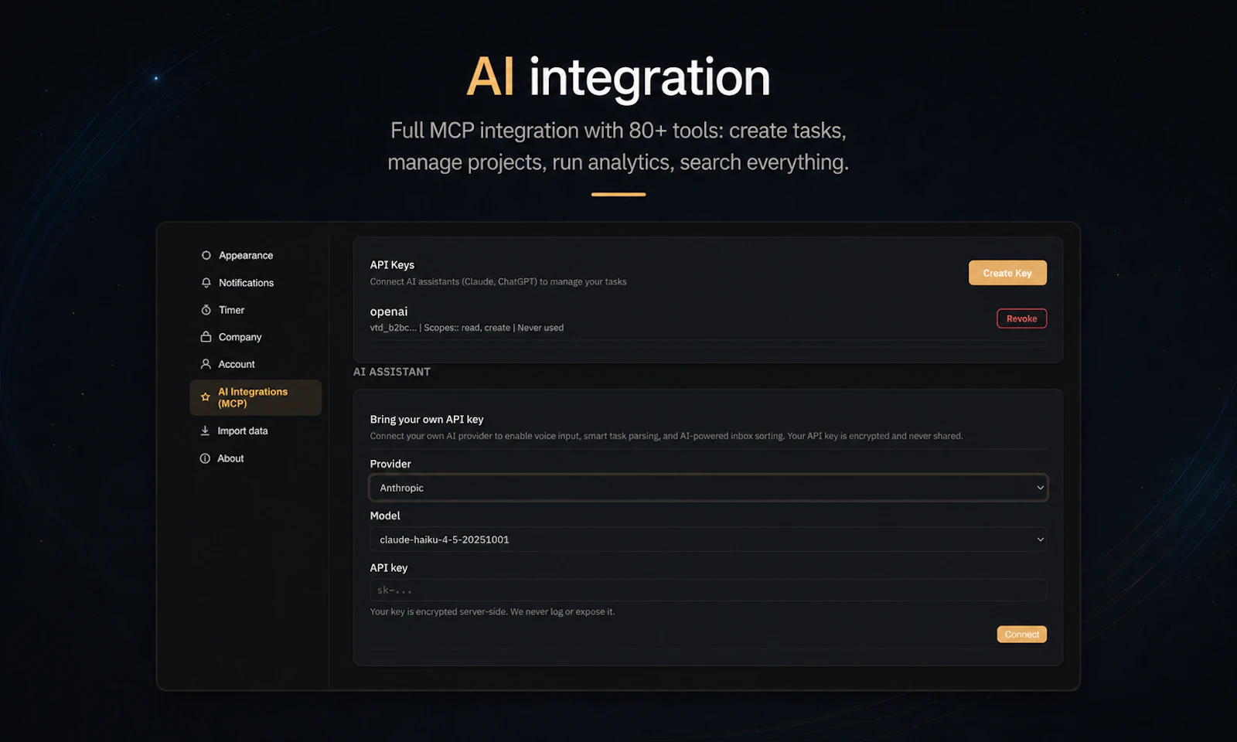The height and width of the screenshot is (742, 1237).
Task: Click the 'API key' field label
Action: point(389,567)
